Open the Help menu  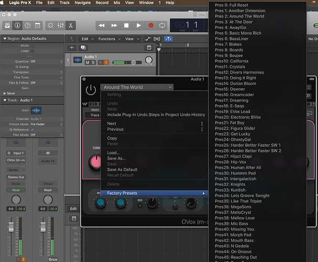[169, 3]
